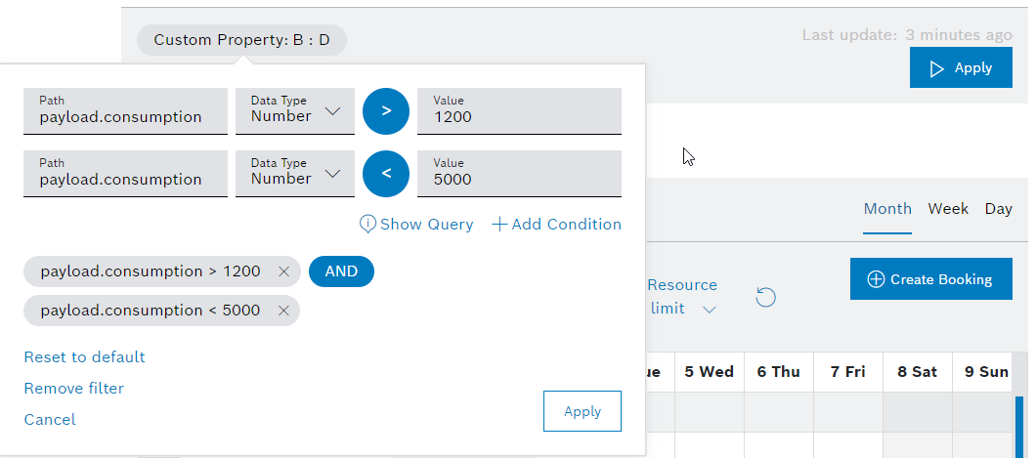Click Show Query info link

[x=416, y=225]
